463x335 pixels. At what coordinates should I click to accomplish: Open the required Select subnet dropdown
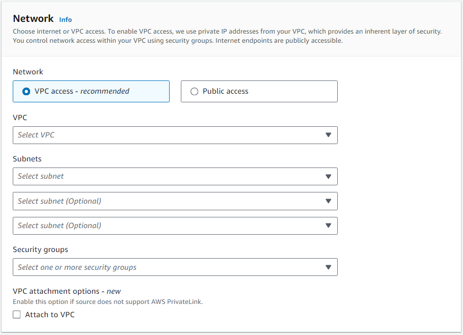168,176
